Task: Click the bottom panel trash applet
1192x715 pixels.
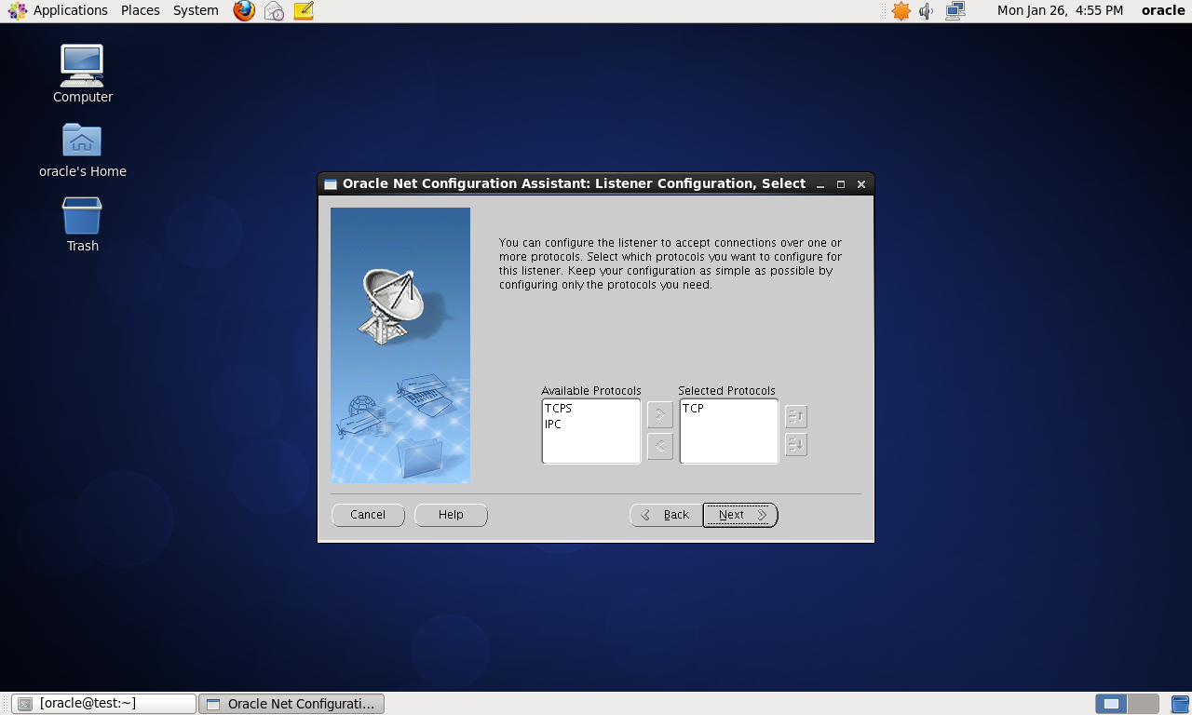Action: [1181, 704]
